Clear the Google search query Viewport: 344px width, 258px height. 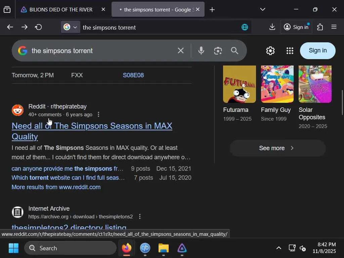(180, 51)
